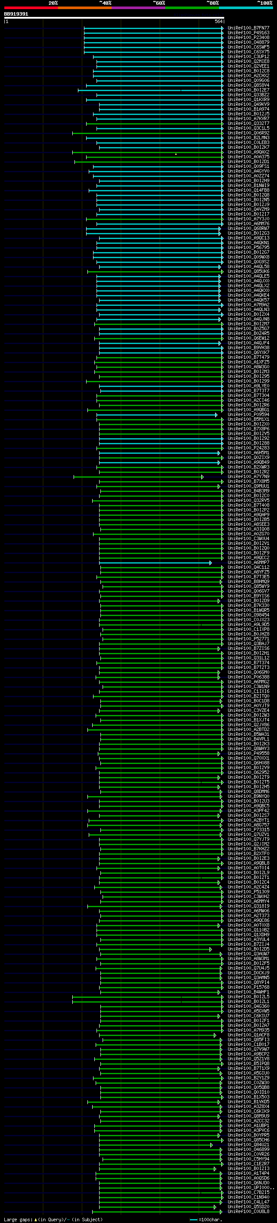Click the white query sequence bar
Viewport: 277px width, 1223px height.
114,17
